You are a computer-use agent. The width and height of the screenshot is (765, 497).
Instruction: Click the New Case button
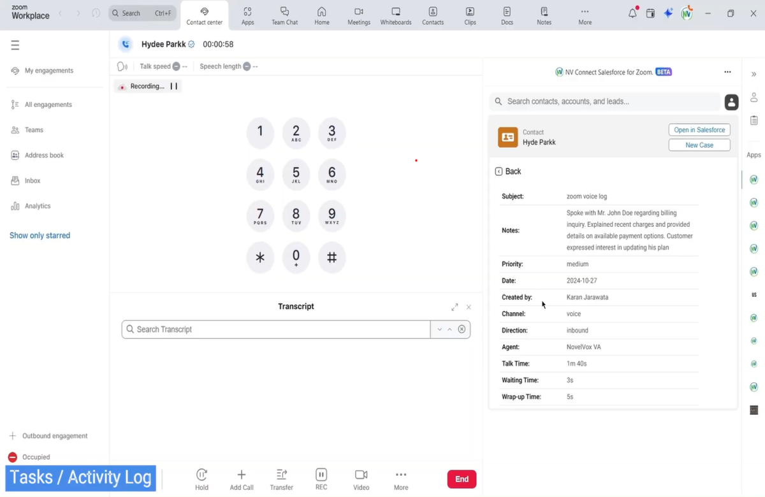[x=699, y=145]
